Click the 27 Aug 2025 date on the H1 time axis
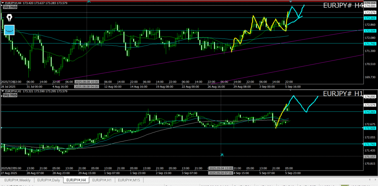The image size is (378, 186). [x=8, y=173]
